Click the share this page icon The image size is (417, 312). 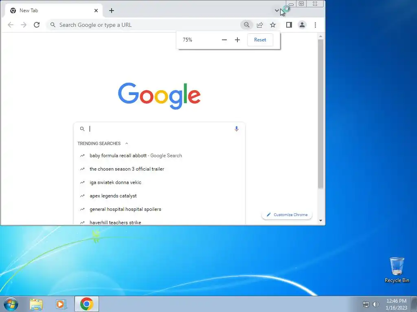(x=260, y=25)
